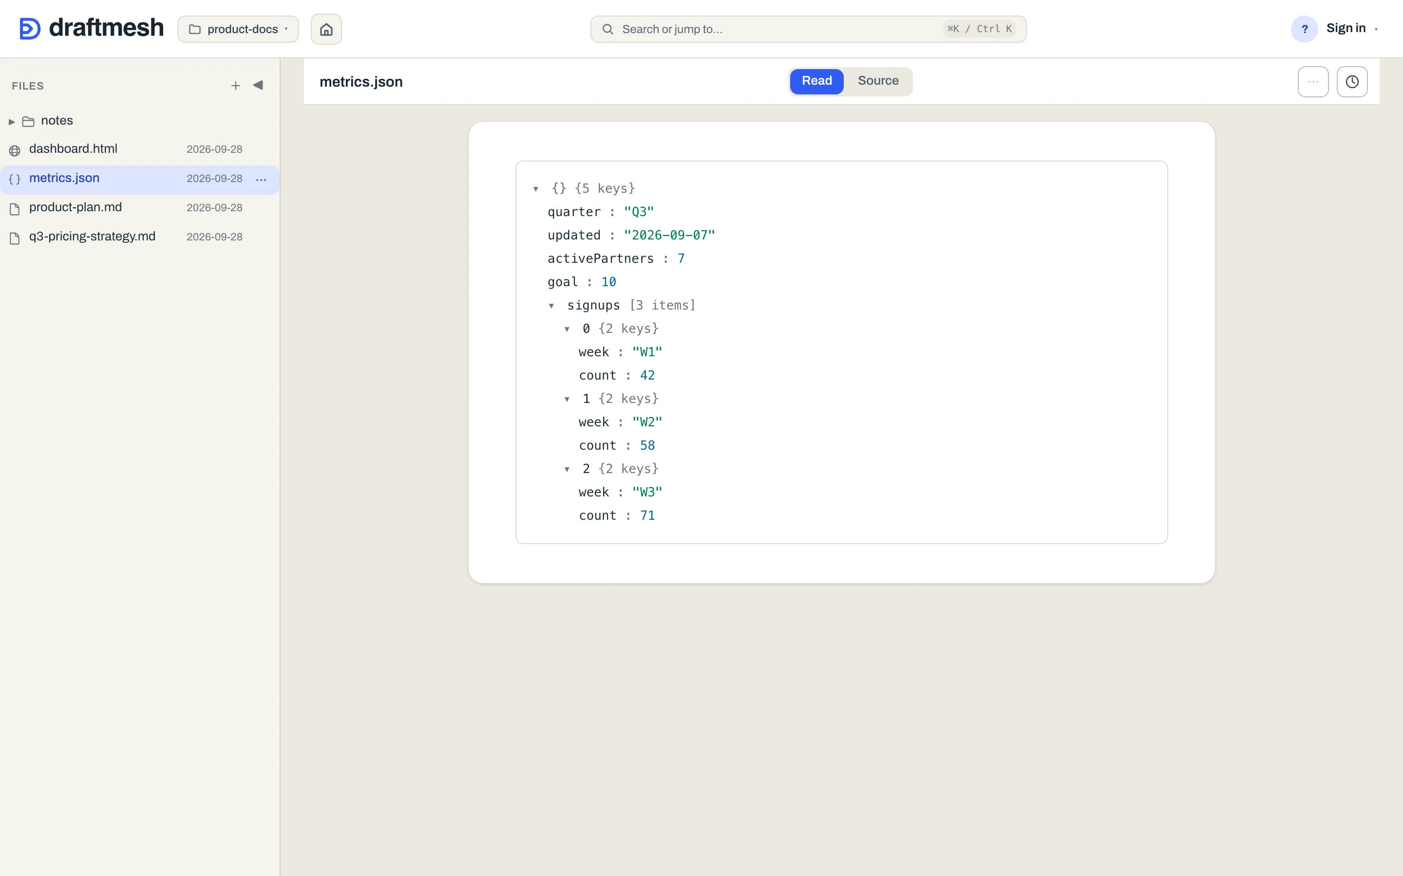Select the notes folder row

coord(140,121)
